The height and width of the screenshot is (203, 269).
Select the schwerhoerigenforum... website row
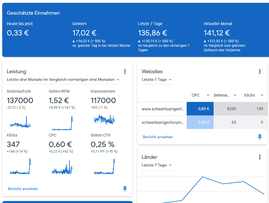click(x=162, y=122)
